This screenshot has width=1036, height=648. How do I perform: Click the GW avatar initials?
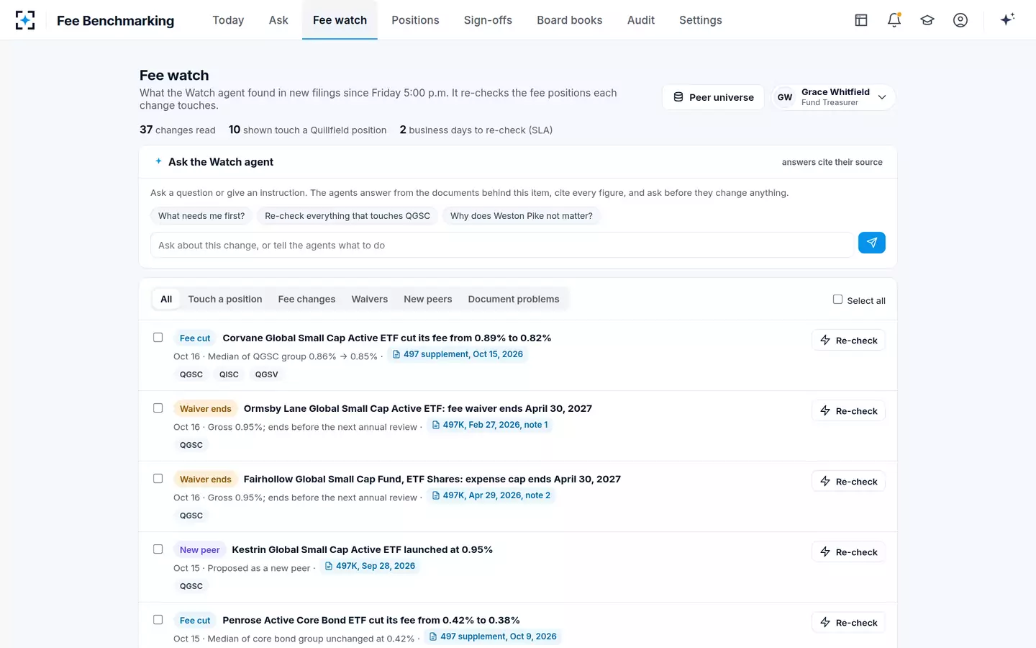point(785,97)
